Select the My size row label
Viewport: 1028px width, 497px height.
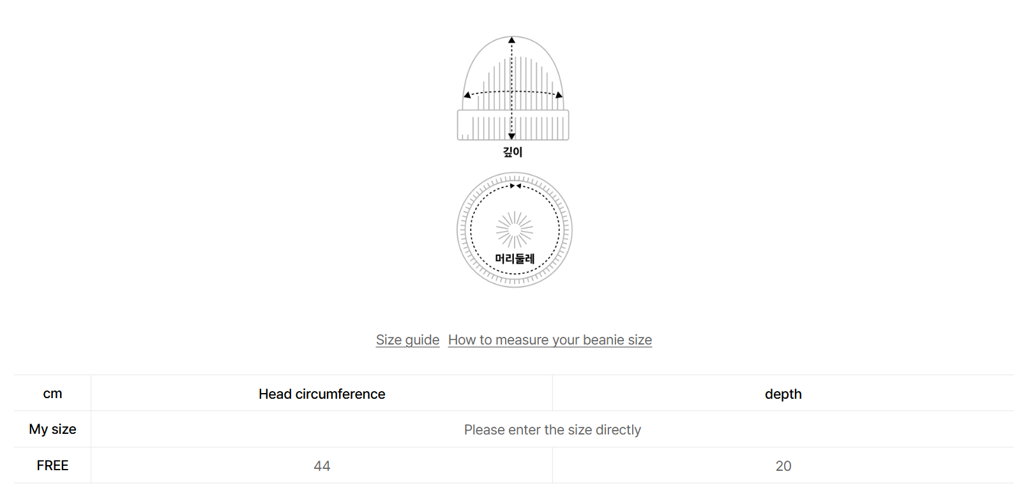(x=52, y=429)
